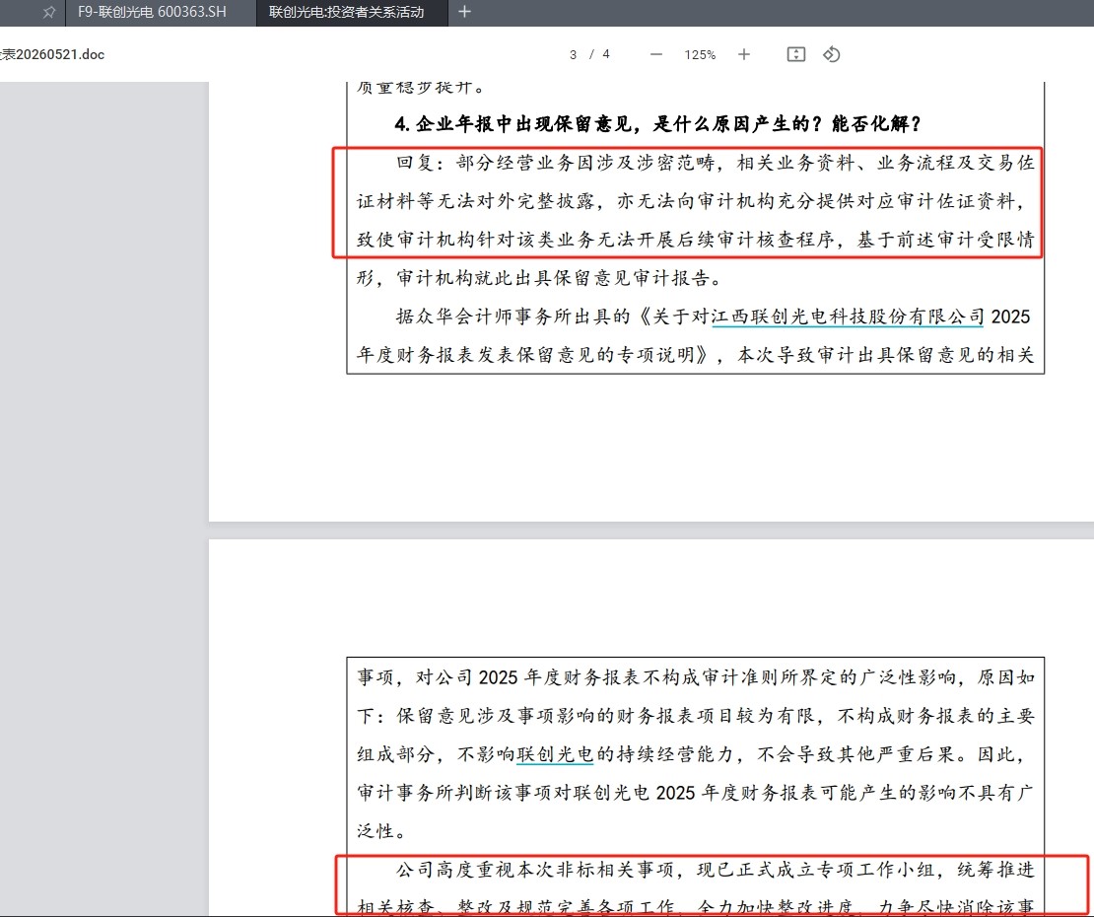Click the underlined 江西联创光电科技股份有限公司 text
The height and width of the screenshot is (917, 1094).
pos(848,317)
